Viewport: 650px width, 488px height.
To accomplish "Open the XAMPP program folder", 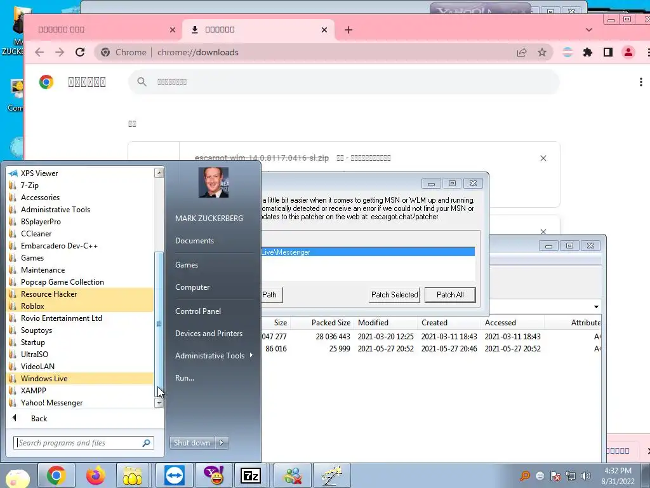I will 81,391.
